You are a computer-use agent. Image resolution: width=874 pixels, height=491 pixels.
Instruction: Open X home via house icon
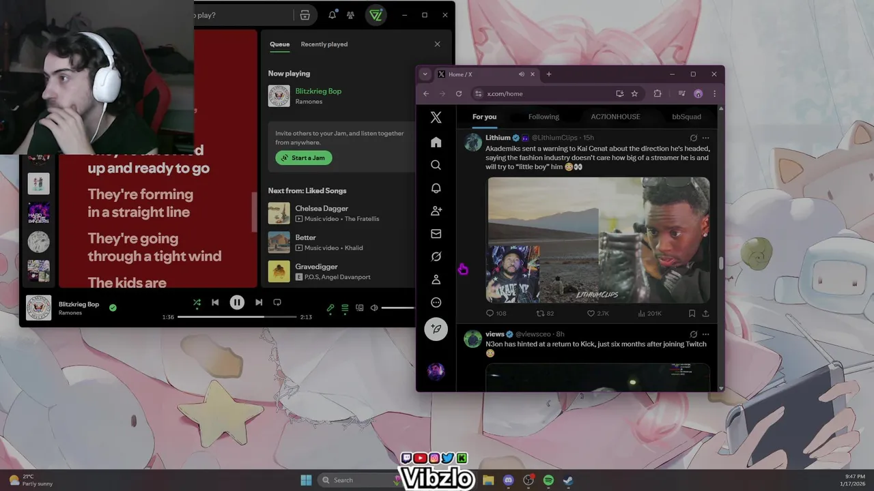click(x=436, y=143)
